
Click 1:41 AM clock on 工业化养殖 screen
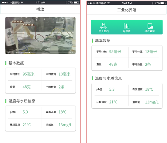(127, 3)
